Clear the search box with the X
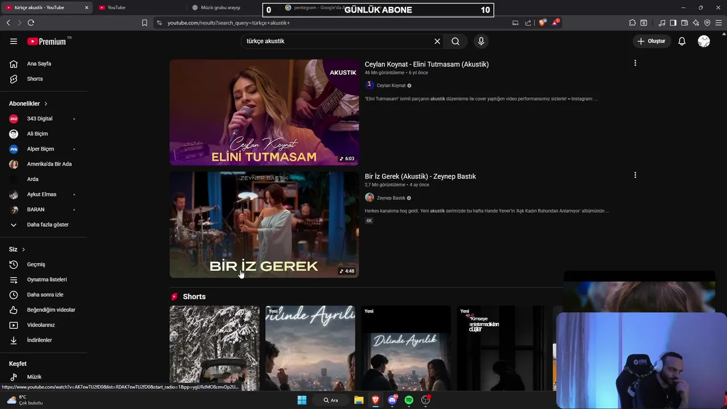This screenshot has height=409, width=727. [437, 41]
